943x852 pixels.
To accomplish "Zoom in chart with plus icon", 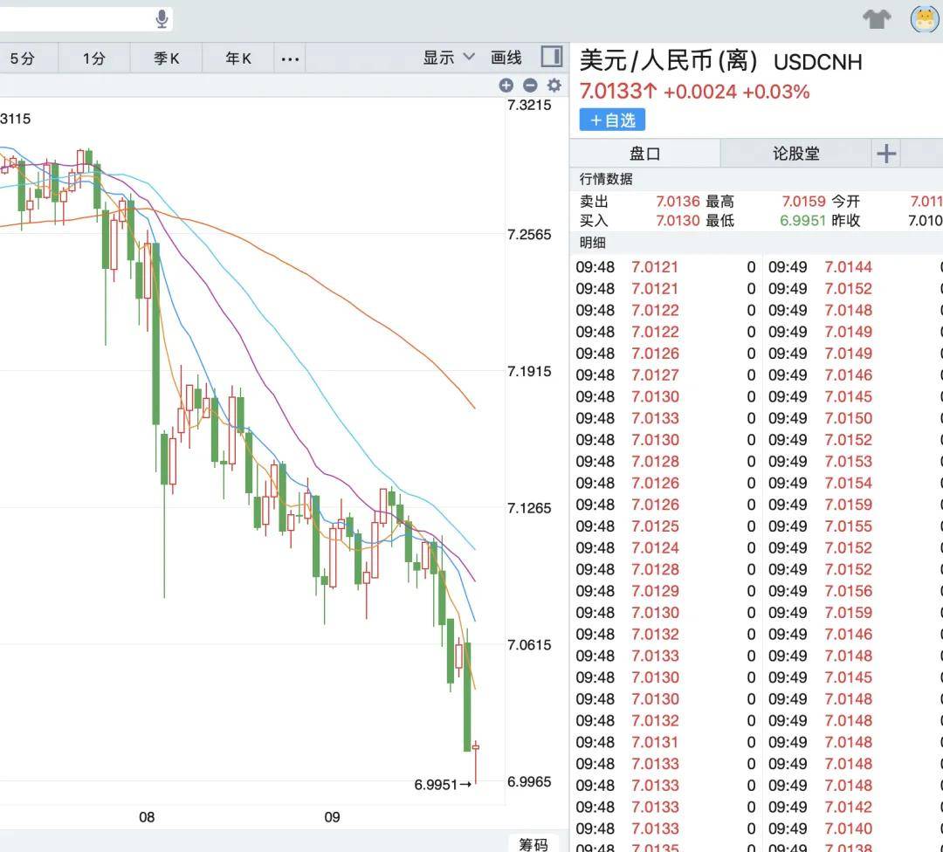I will [506, 86].
